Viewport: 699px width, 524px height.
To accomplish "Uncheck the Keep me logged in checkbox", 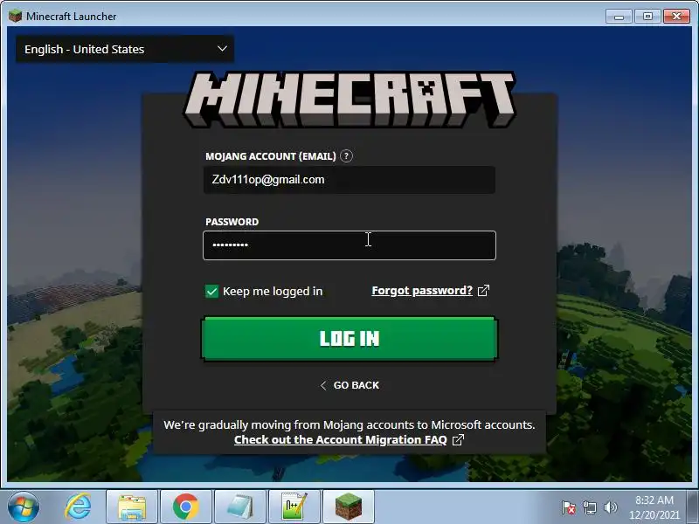I will (211, 292).
